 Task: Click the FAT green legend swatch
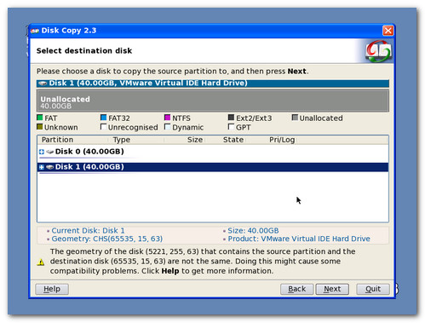[x=40, y=118]
